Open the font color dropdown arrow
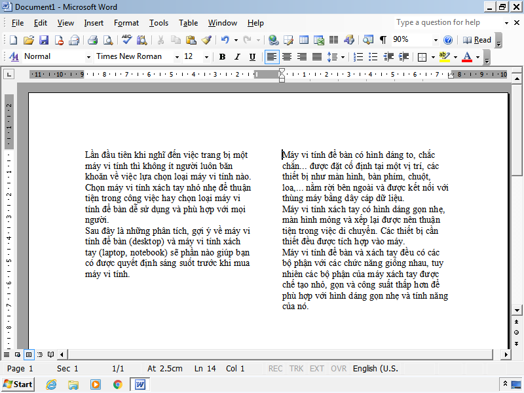The image size is (524, 393). pyautogui.click(x=478, y=57)
